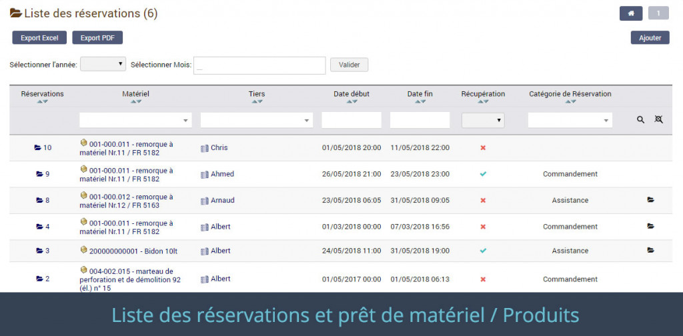Sort by Réservations column arrows

(42, 101)
